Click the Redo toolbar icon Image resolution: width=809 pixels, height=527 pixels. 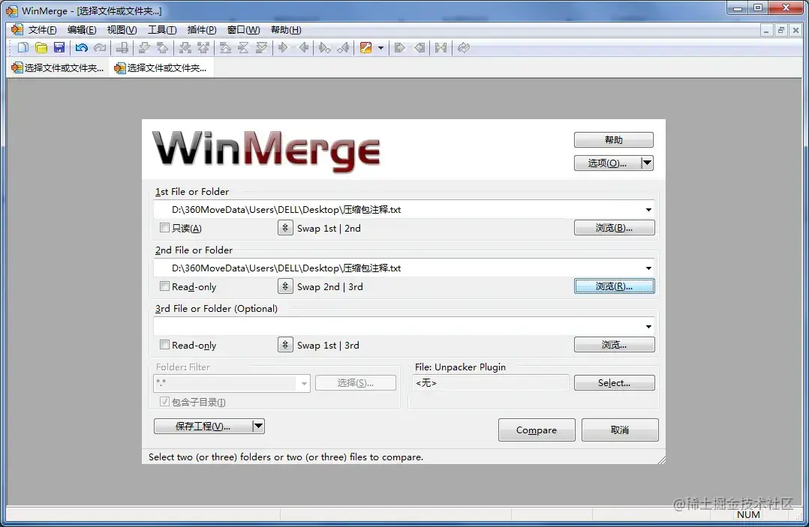tap(100, 48)
